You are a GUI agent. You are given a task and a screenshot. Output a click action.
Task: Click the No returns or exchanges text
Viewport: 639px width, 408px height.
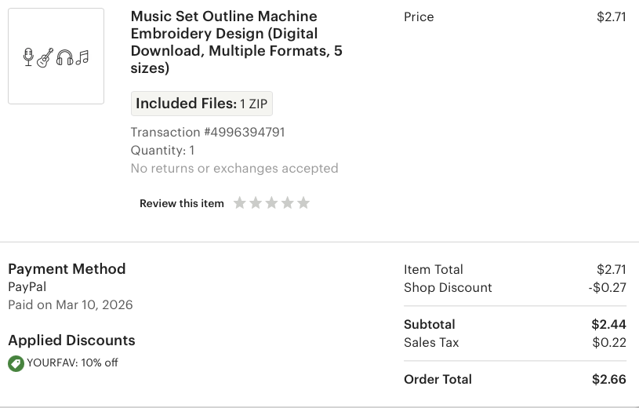234,168
